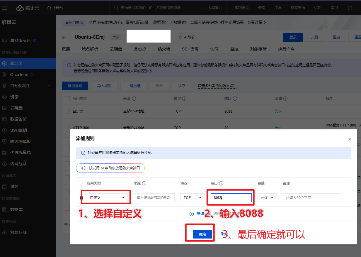Click the 确定 confirm button

pyautogui.click(x=202, y=234)
